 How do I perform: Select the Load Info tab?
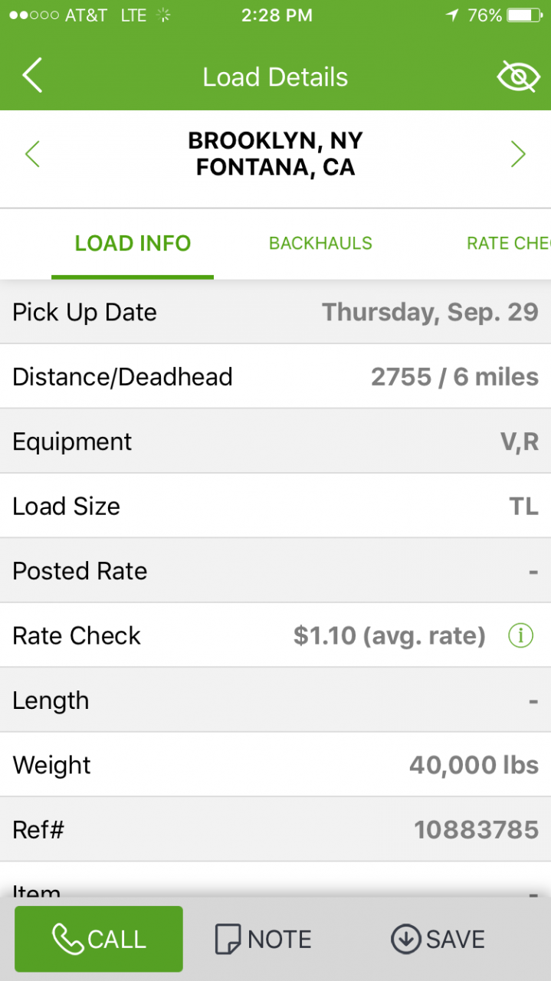(133, 244)
